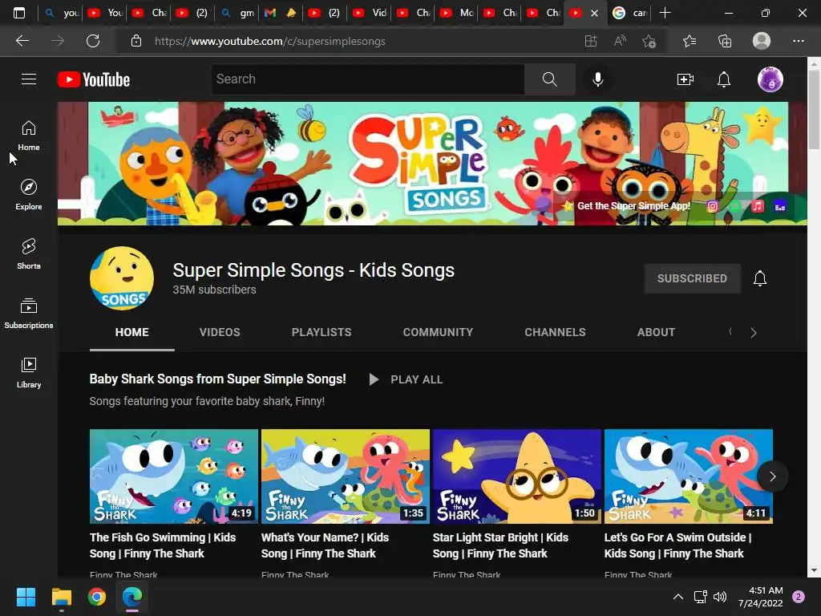The width and height of the screenshot is (821, 616).
Task: Toggle the channel notification bell
Action: [760, 278]
